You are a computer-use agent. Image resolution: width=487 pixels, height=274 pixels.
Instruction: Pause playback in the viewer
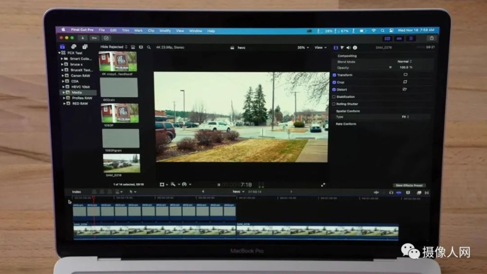(x=219, y=184)
